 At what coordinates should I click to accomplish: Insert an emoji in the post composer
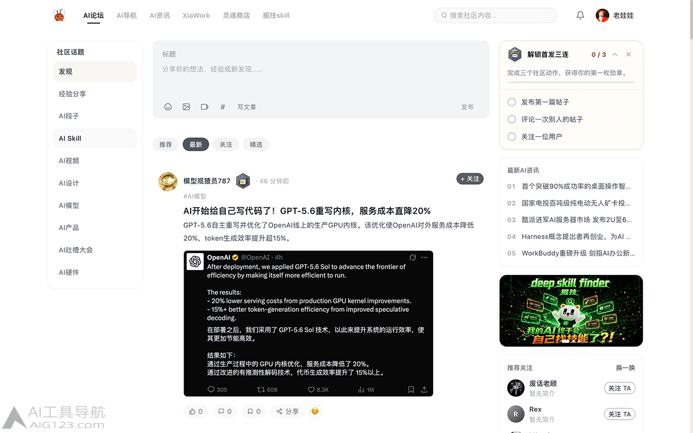168,107
